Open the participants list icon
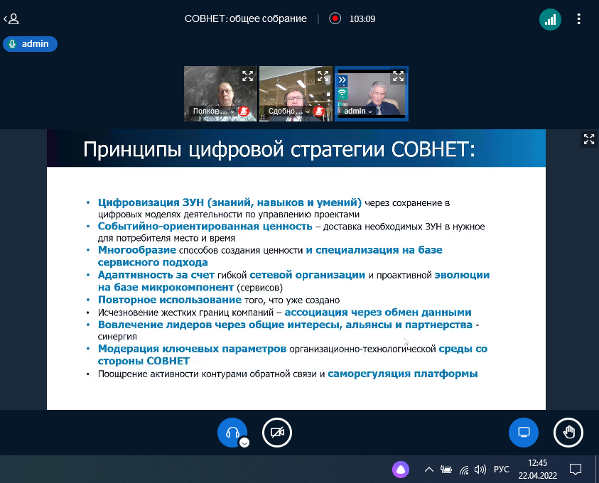Screen dimensions: 599x483 coord(11,18)
